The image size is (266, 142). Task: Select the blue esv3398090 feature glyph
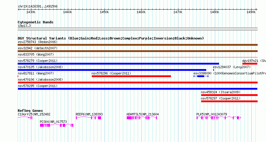pyautogui.click(x=201, y=76)
